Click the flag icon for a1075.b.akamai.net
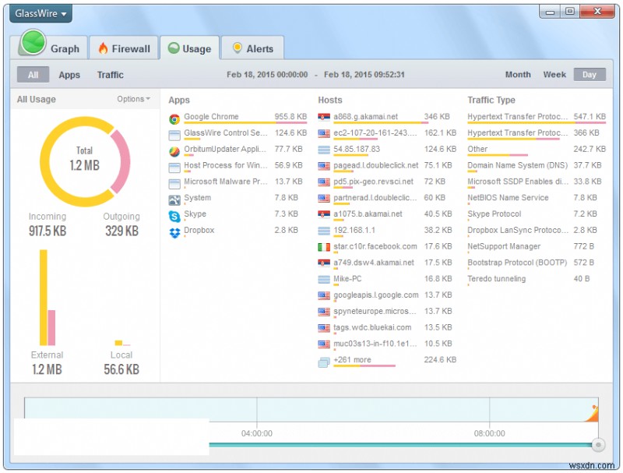 coord(324,214)
